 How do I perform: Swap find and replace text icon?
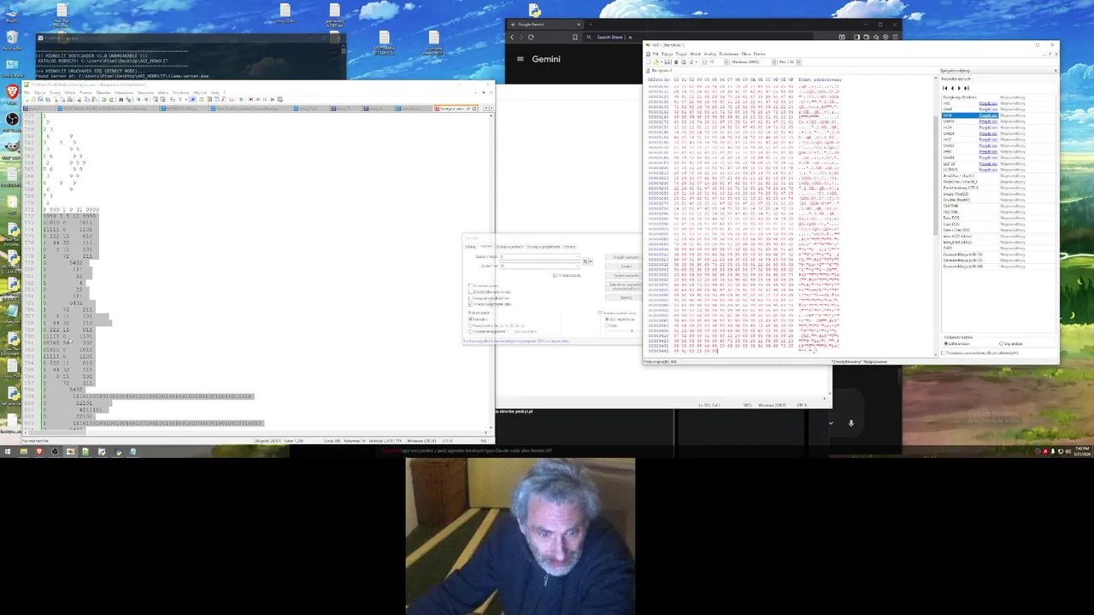(x=585, y=261)
